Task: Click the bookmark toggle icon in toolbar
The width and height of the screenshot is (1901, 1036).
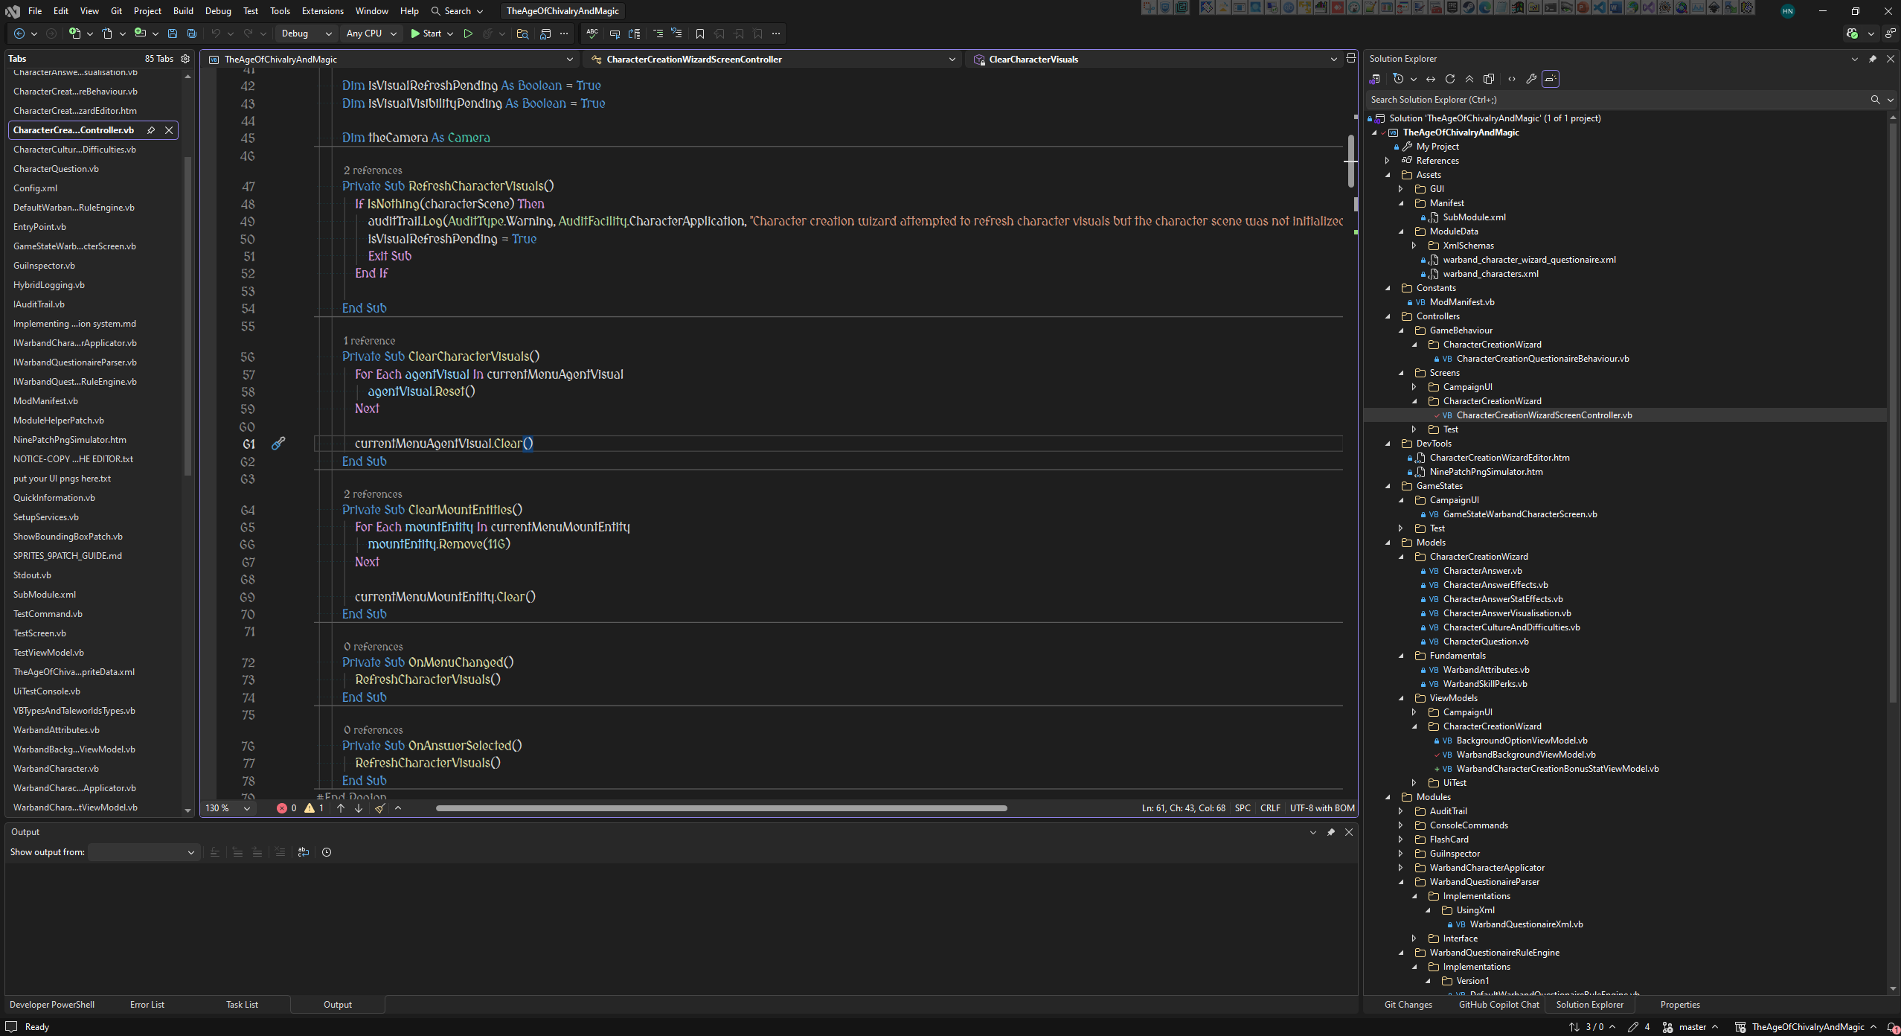Action: (699, 33)
